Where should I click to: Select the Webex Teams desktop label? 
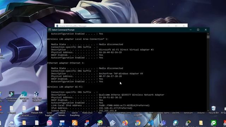pyautogui.click(x=163, y=113)
